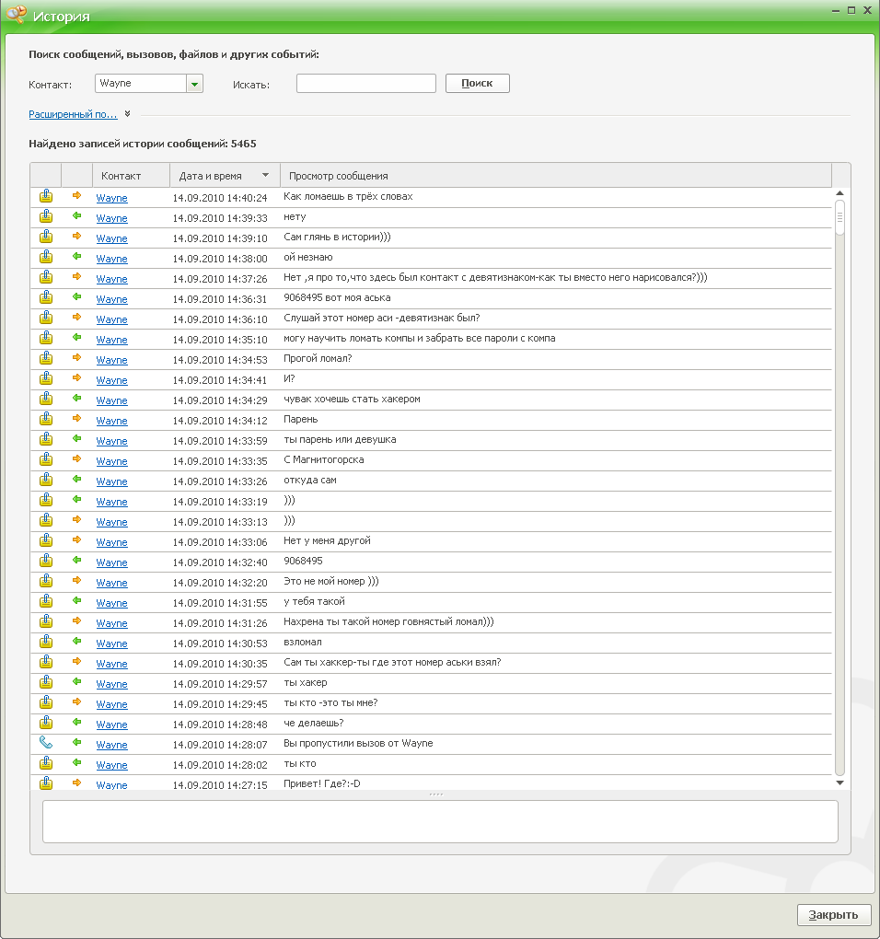This screenshot has width=880, height=939.
Task: Open Wayne link on row 14:40:24
Action: click(x=112, y=198)
